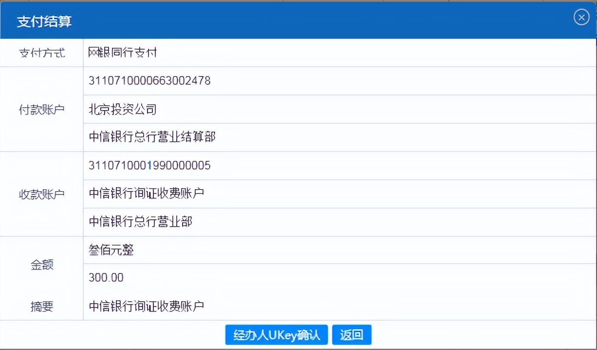597x350 pixels.
Task: Click the 经办人UKey确认 button
Action: click(x=276, y=335)
